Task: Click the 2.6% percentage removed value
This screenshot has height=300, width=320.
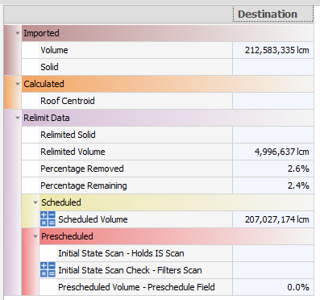Action: tap(298, 169)
